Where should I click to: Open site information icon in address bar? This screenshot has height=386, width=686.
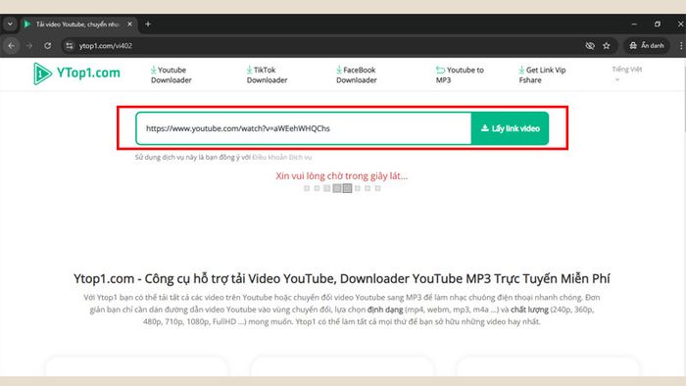tap(70, 45)
